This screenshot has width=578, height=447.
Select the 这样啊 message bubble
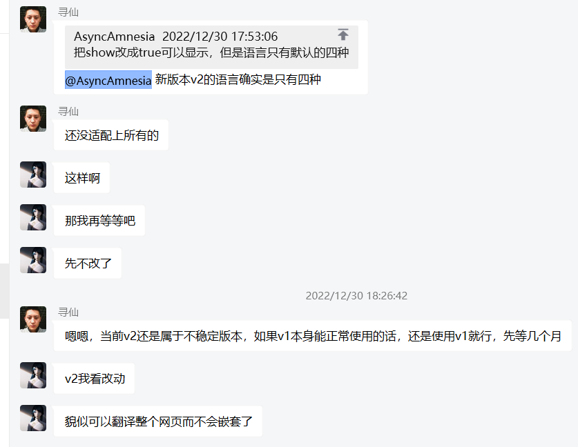coord(82,178)
